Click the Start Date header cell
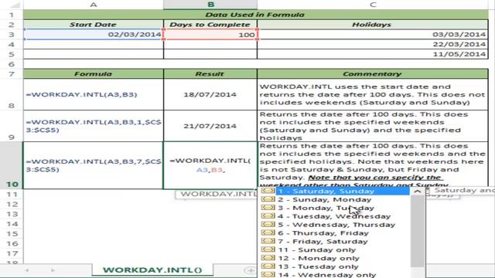Screen dimensions: 495x278 pos(94,25)
